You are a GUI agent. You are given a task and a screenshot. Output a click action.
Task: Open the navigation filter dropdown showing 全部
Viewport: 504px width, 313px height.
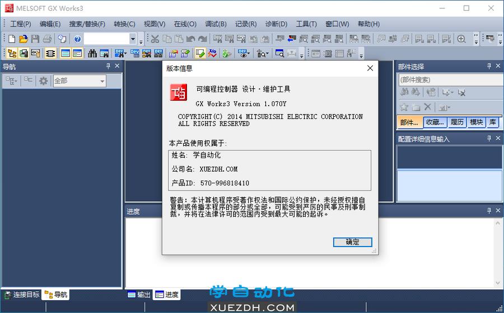tap(80, 81)
